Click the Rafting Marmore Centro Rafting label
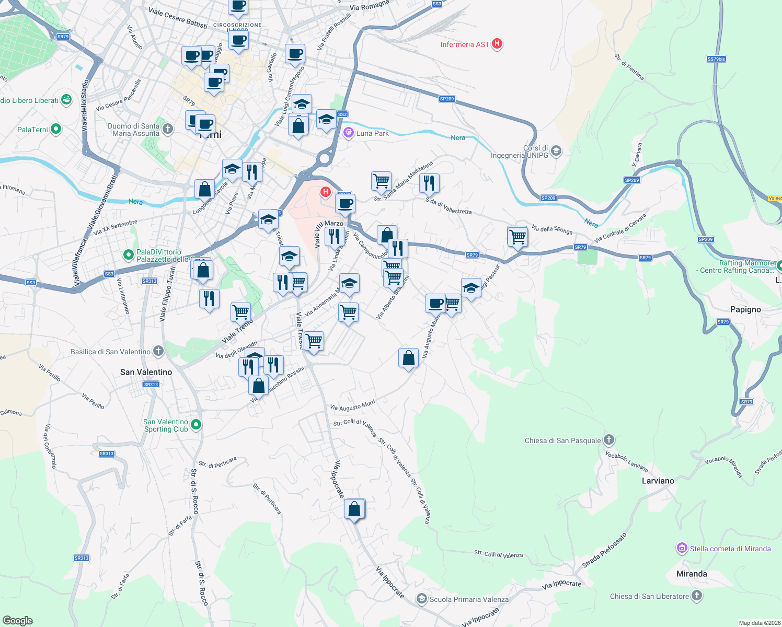The width and height of the screenshot is (782, 627). point(736,266)
